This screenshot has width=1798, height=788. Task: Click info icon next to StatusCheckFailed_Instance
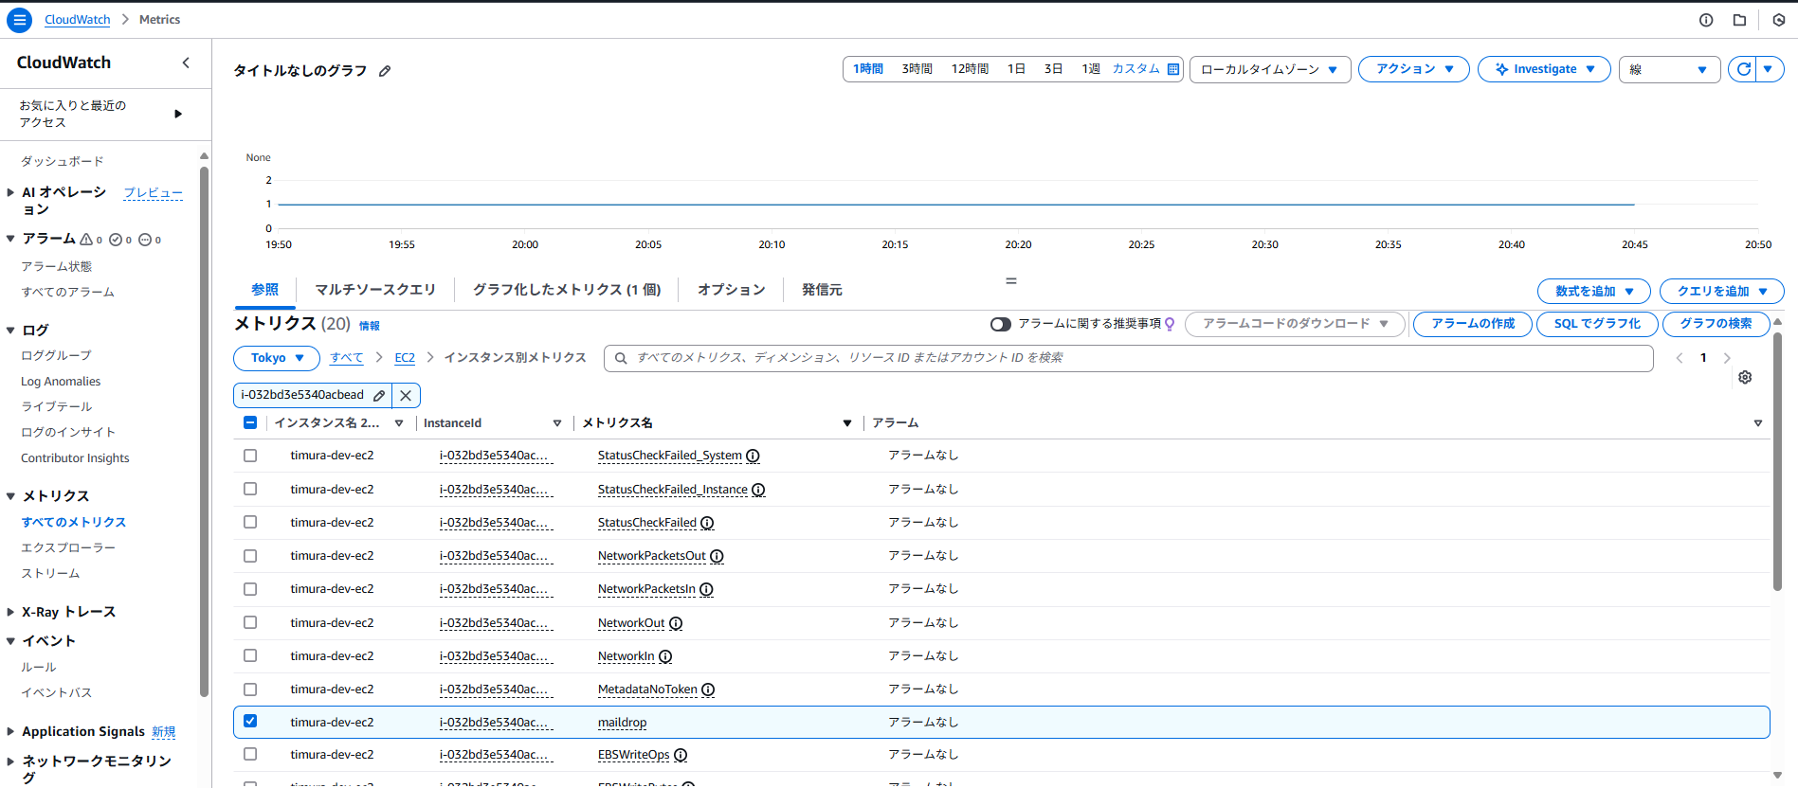pos(758,490)
